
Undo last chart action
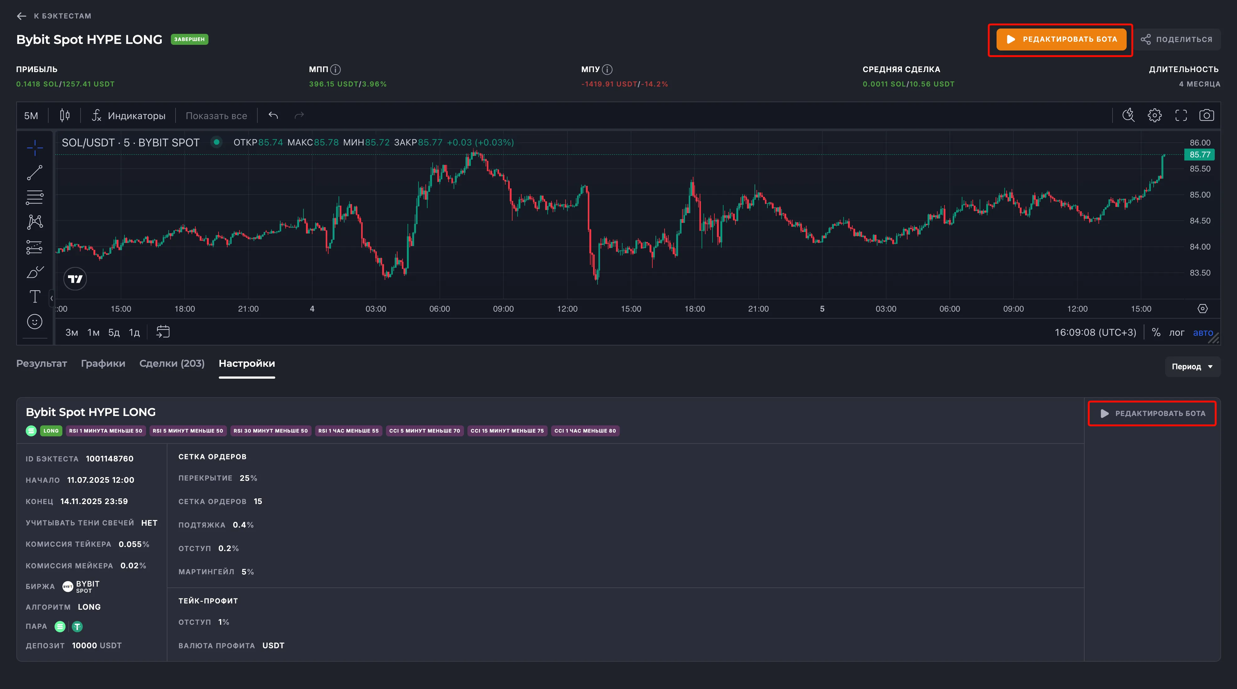click(x=273, y=115)
